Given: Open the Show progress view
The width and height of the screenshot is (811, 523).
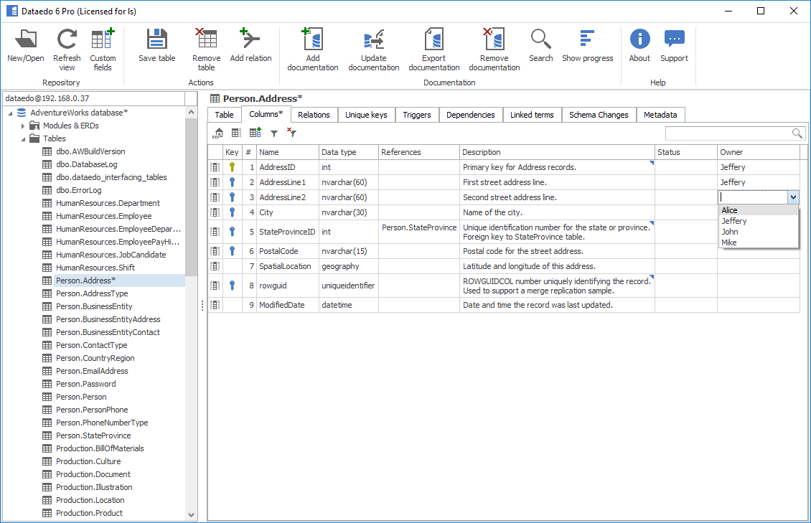Looking at the screenshot, I should [587, 41].
